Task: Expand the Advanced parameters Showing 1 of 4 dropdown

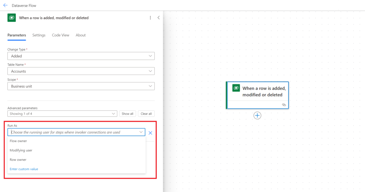Action: click(62, 114)
